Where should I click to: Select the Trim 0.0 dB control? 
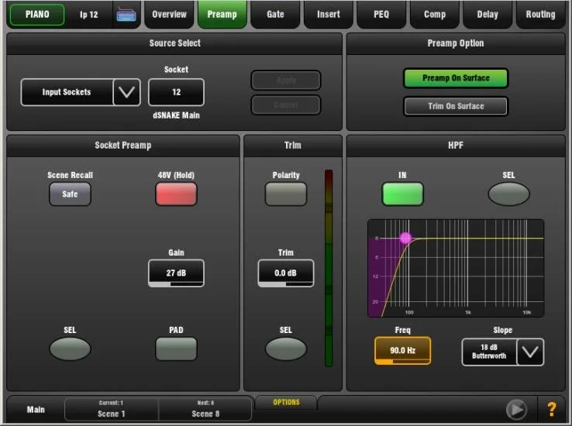[x=286, y=273]
